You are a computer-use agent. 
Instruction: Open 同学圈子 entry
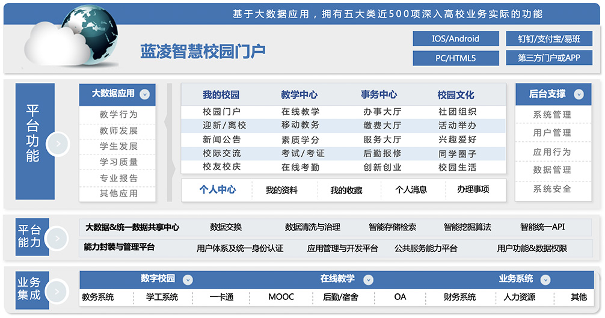(x=457, y=154)
